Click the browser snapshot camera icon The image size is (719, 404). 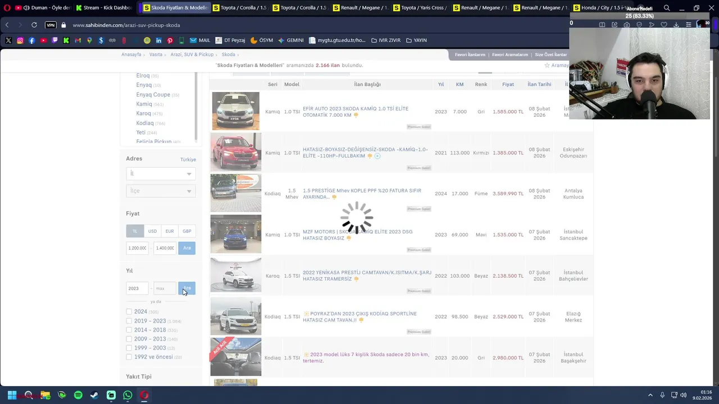[x=627, y=25]
